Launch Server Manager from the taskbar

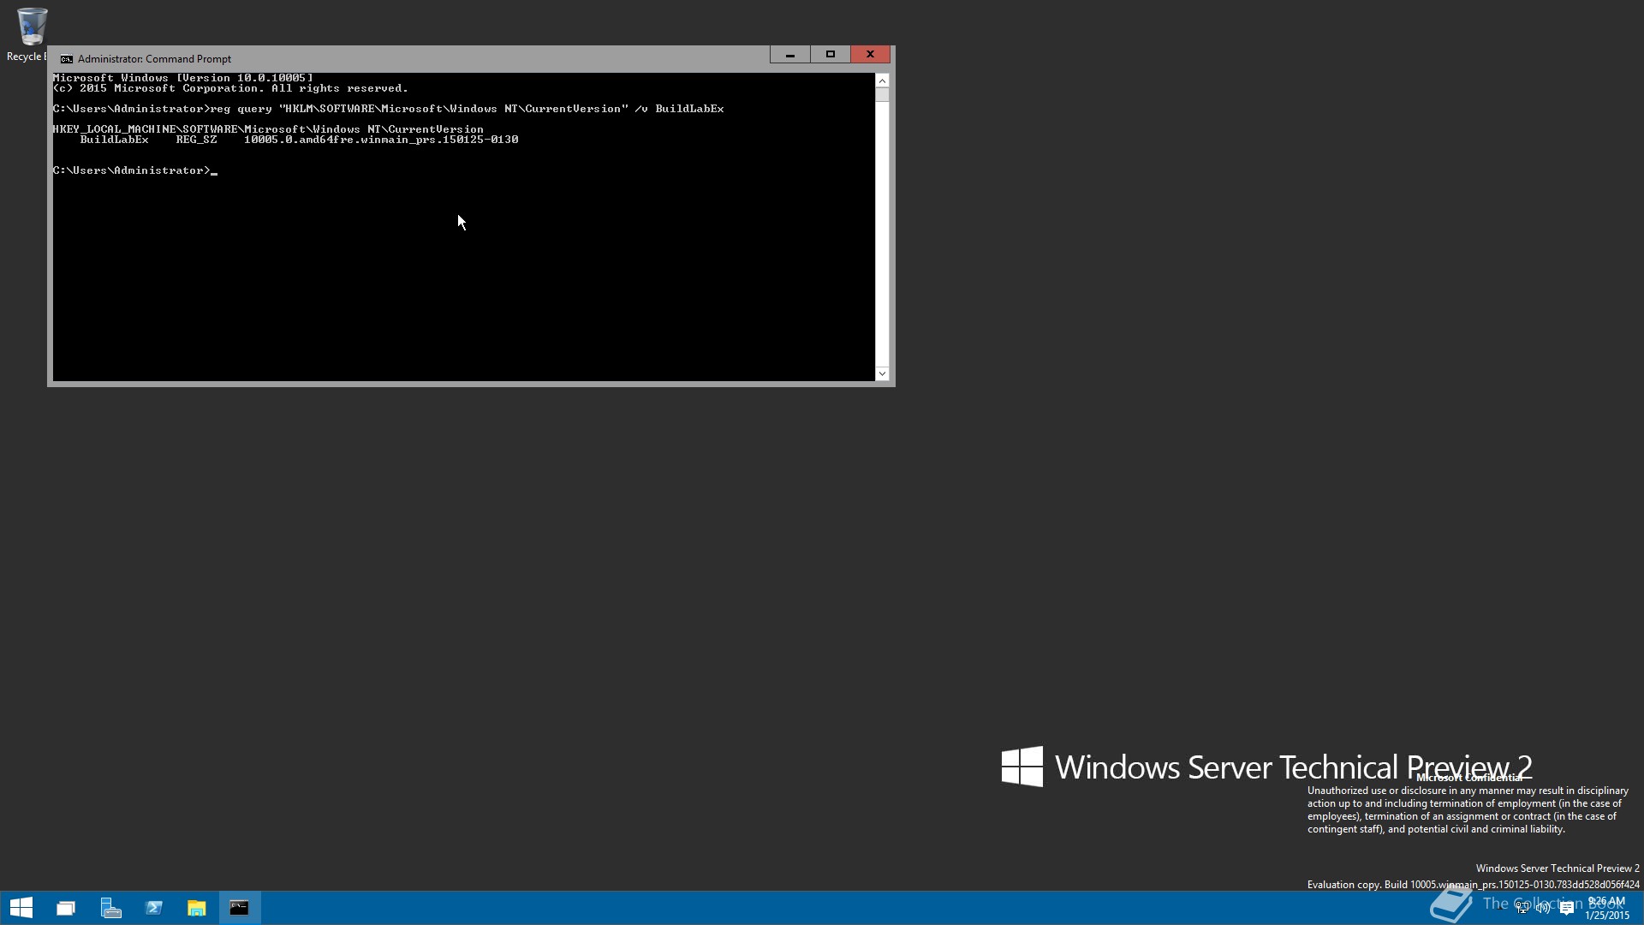coord(110,908)
